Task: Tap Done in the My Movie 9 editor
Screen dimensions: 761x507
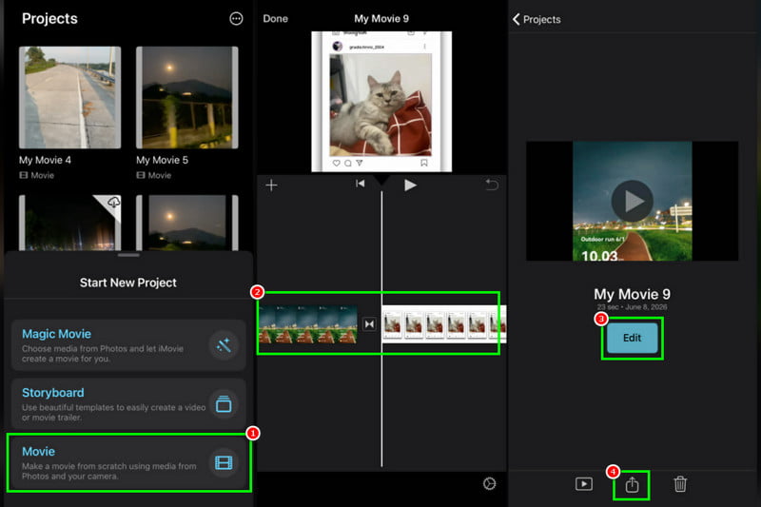Action: [275, 19]
